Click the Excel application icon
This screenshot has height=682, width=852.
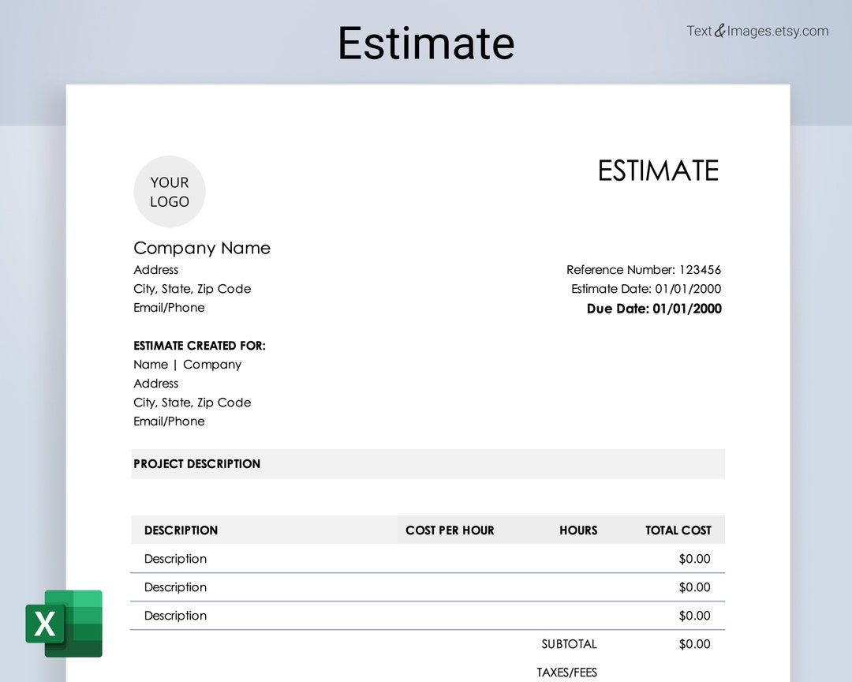click(43, 625)
